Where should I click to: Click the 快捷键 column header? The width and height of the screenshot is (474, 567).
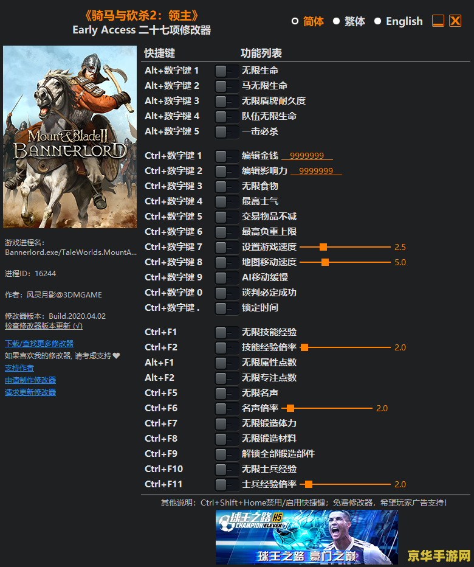pos(160,53)
